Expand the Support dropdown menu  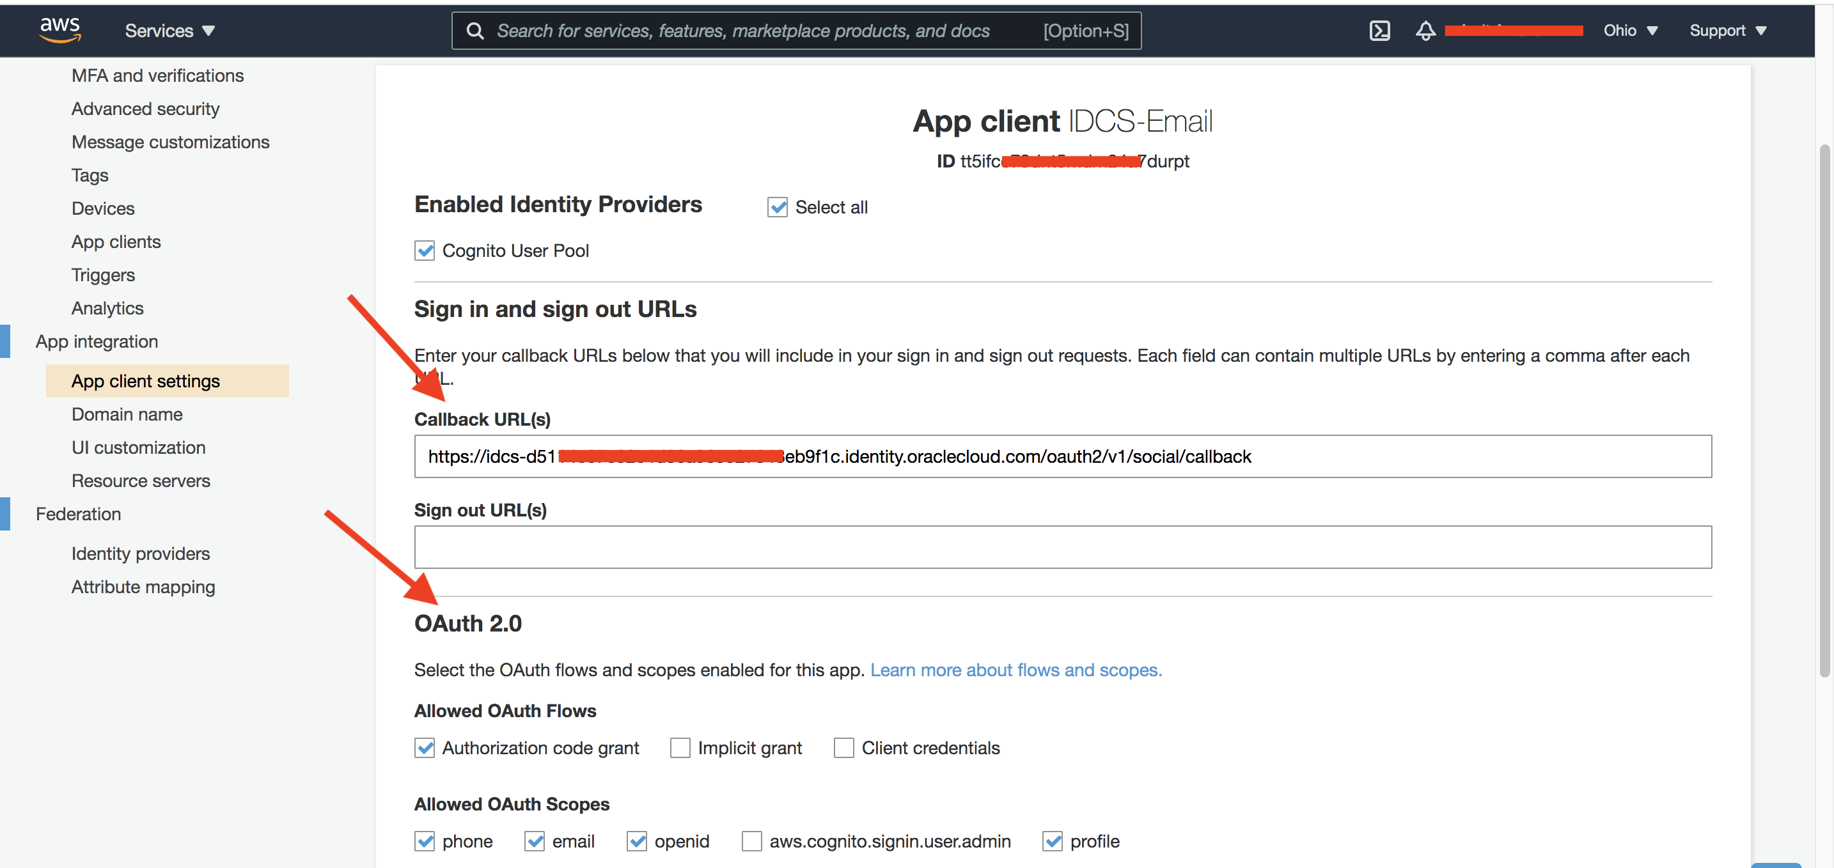1727,31
